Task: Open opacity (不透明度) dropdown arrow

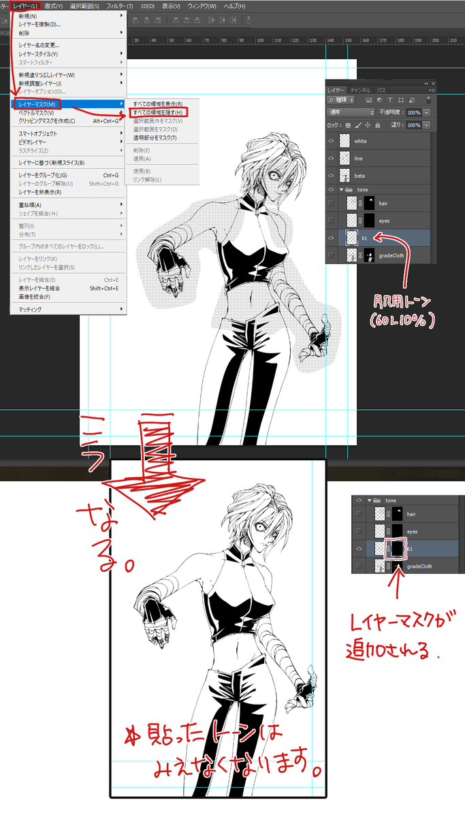Action: pyautogui.click(x=426, y=113)
